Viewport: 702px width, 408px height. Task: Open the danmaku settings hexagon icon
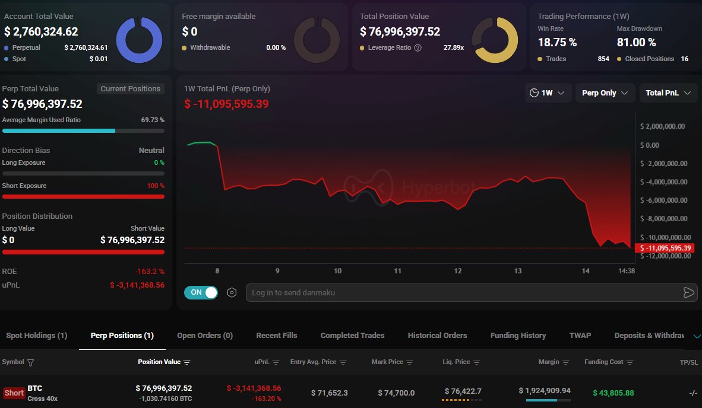(x=232, y=293)
